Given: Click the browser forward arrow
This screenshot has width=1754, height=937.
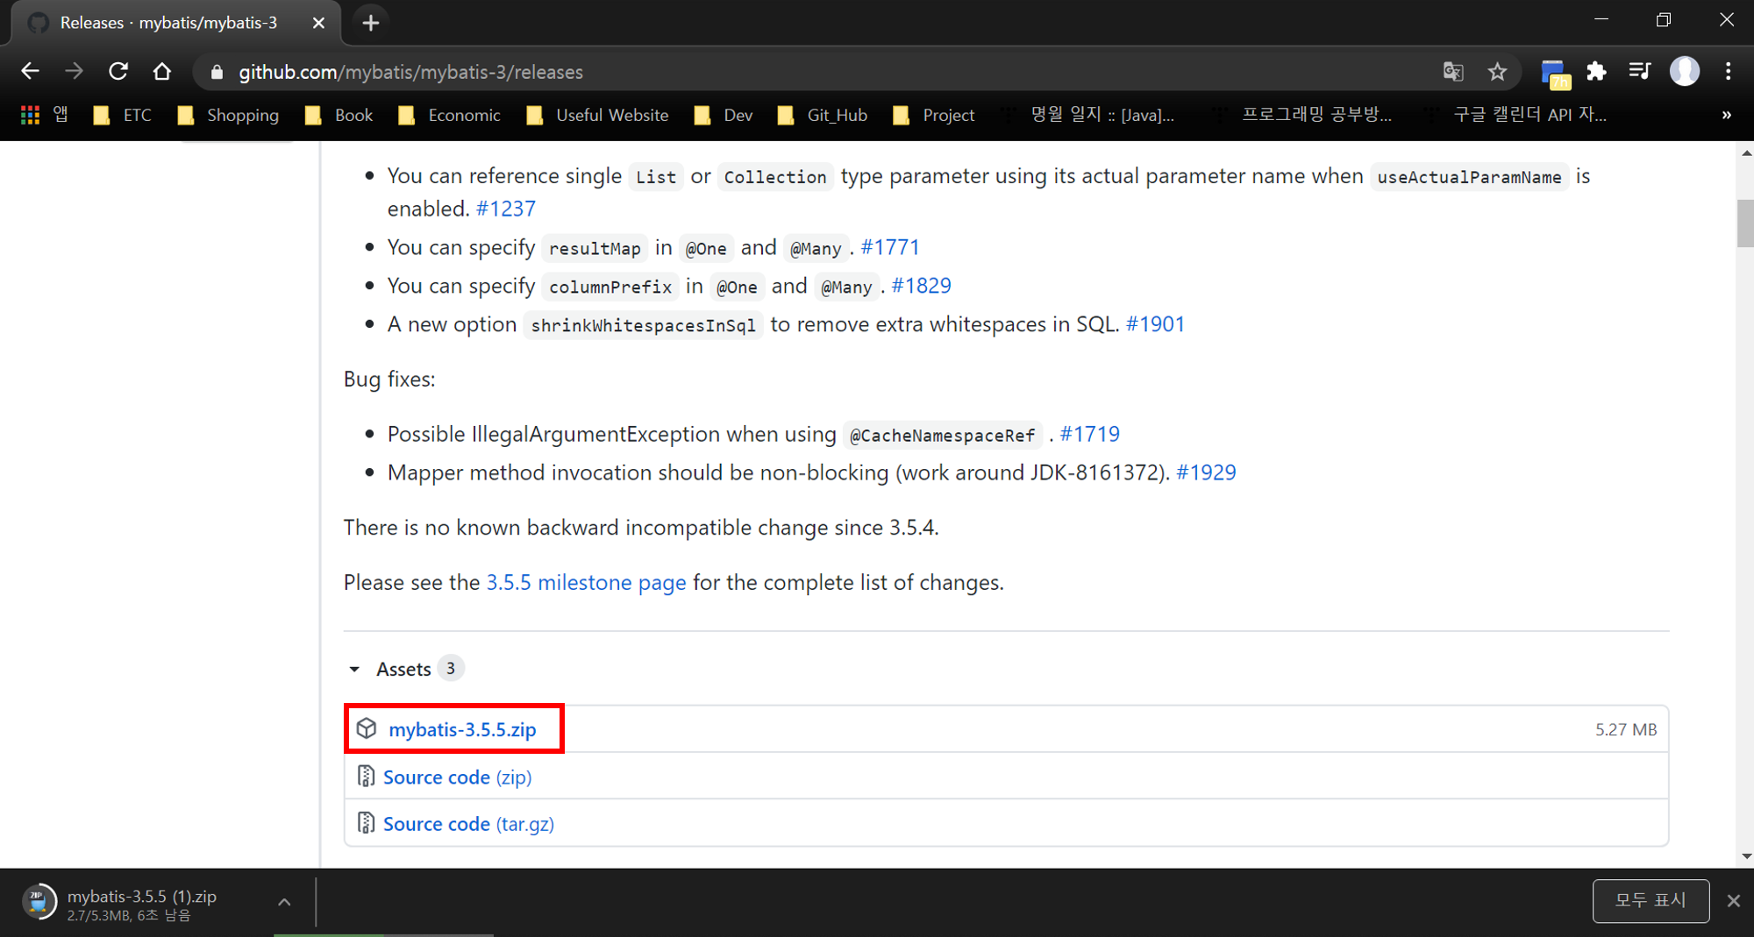Looking at the screenshot, I should pyautogui.click(x=75, y=72).
